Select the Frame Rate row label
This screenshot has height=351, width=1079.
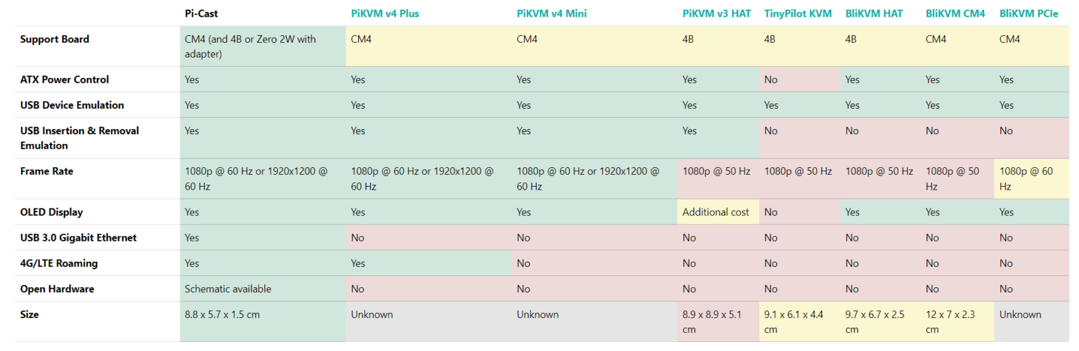click(46, 171)
